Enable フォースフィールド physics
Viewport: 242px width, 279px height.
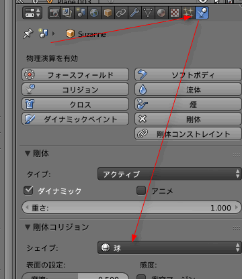(75, 74)
